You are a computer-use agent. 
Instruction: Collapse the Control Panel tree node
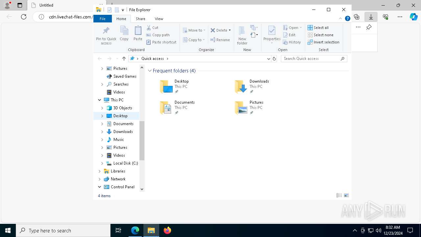coord(99,187)
